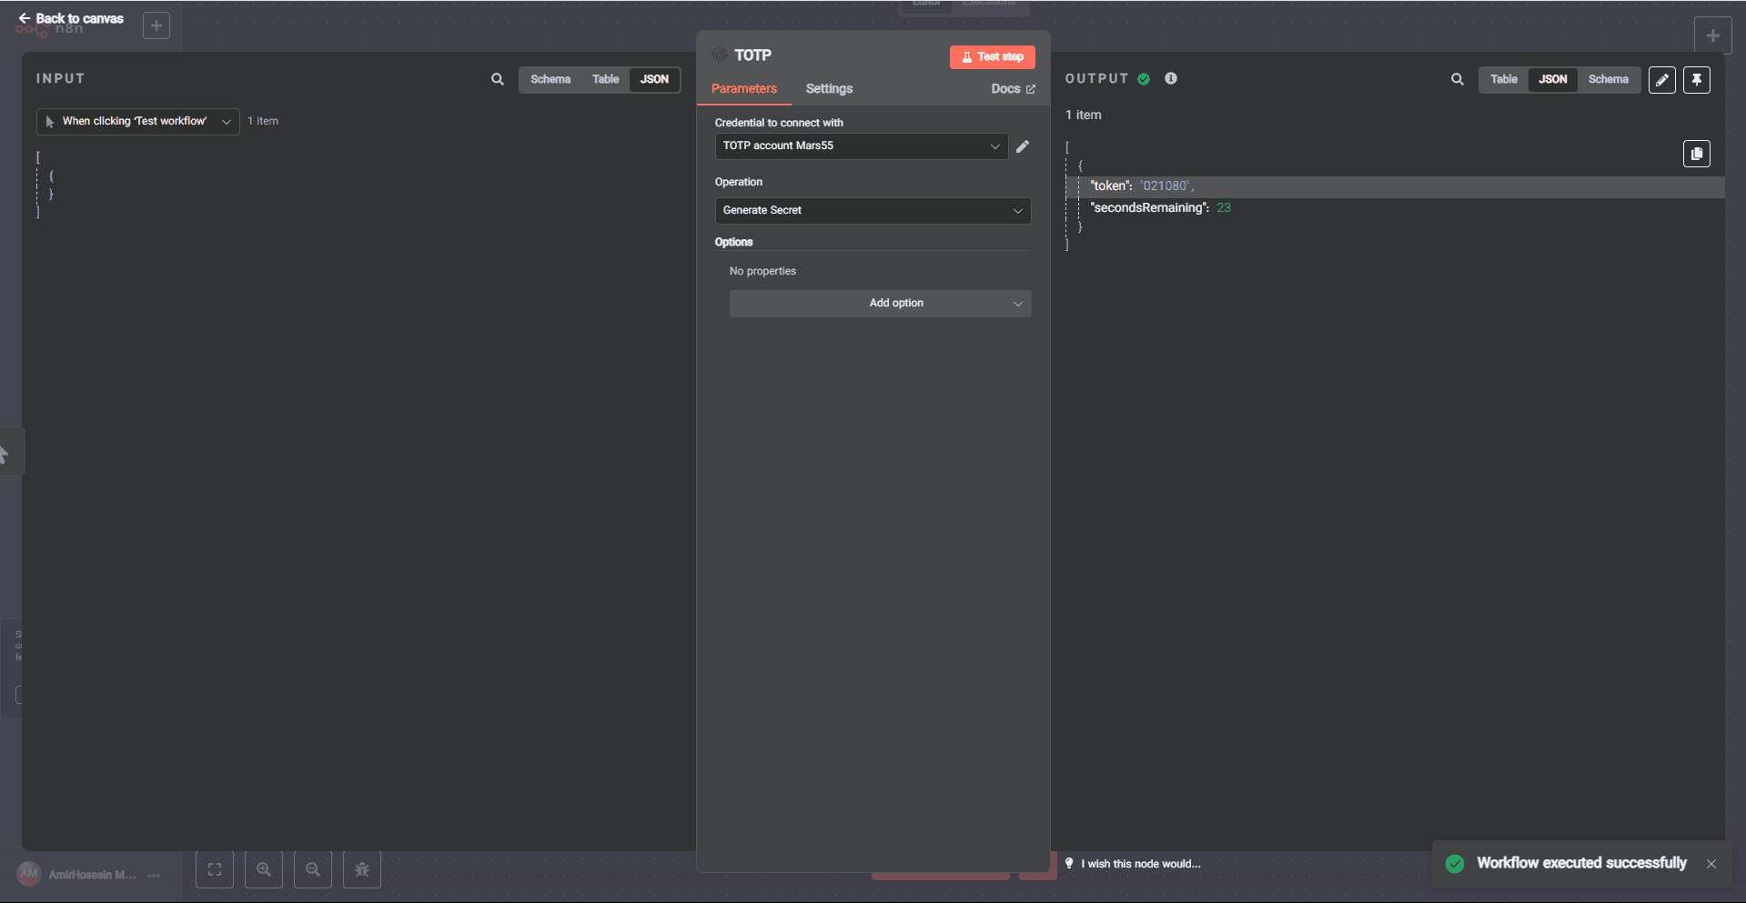Expand the Add option dropdown
The width and height of the screenshot is (1746, 903).
click(880, 303)
